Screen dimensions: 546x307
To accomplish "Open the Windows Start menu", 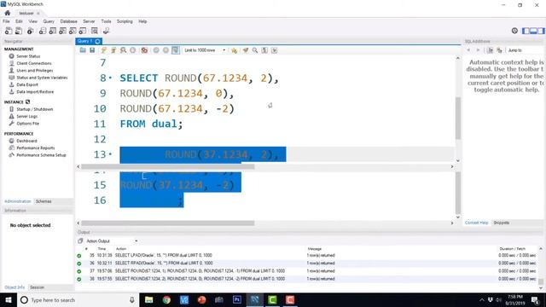I will (x=9, y=299).
